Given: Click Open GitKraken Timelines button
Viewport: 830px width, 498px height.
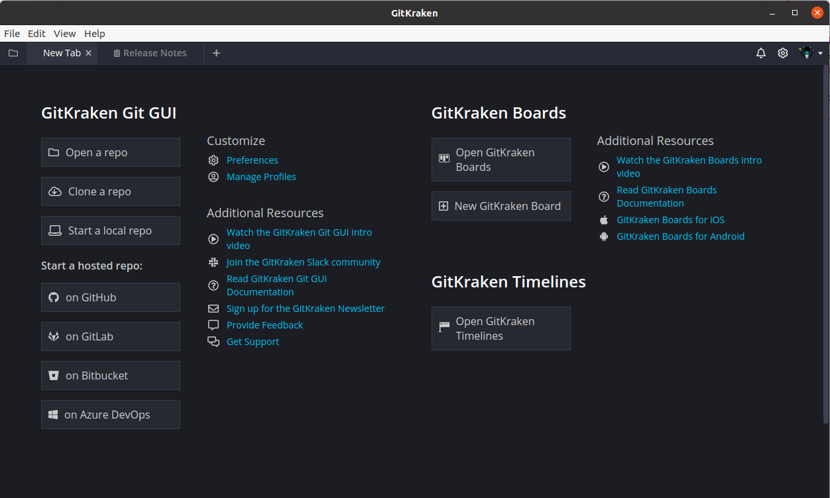Looking at the screenshot, I should (501, 328).
